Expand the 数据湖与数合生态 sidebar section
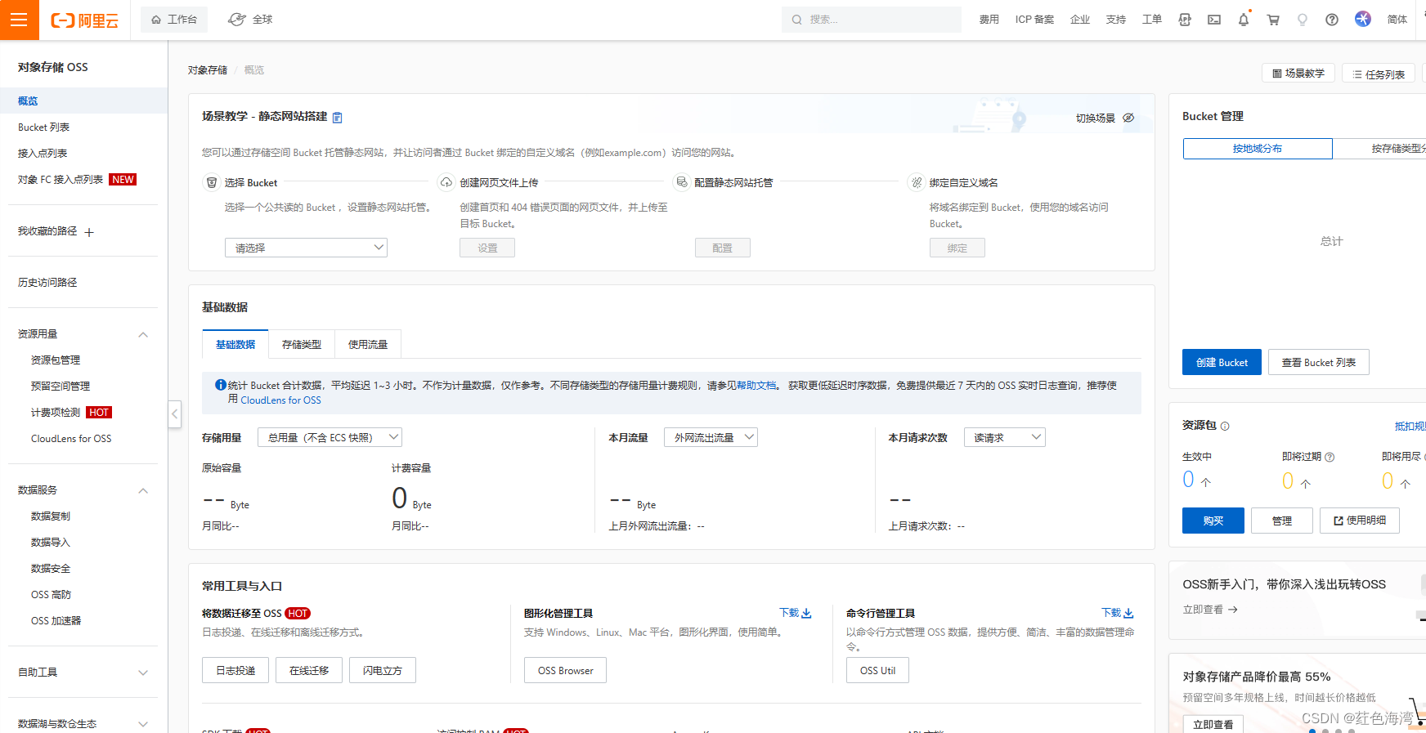The height and width of the screenshot is (733, 1426). coord(143,724)
